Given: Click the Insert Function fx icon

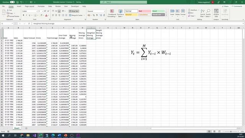Looking at the screenshot, I should click(x=29, y=23).
